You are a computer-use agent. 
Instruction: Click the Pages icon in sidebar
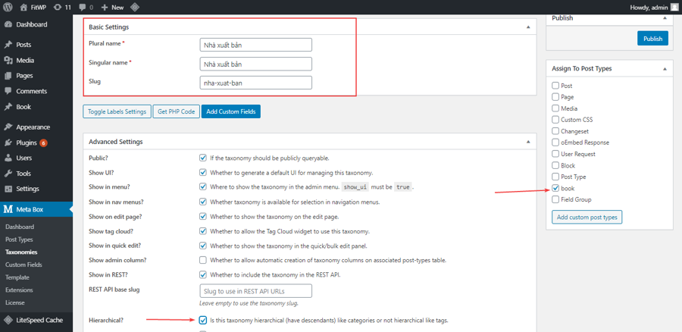click(8, 76)
